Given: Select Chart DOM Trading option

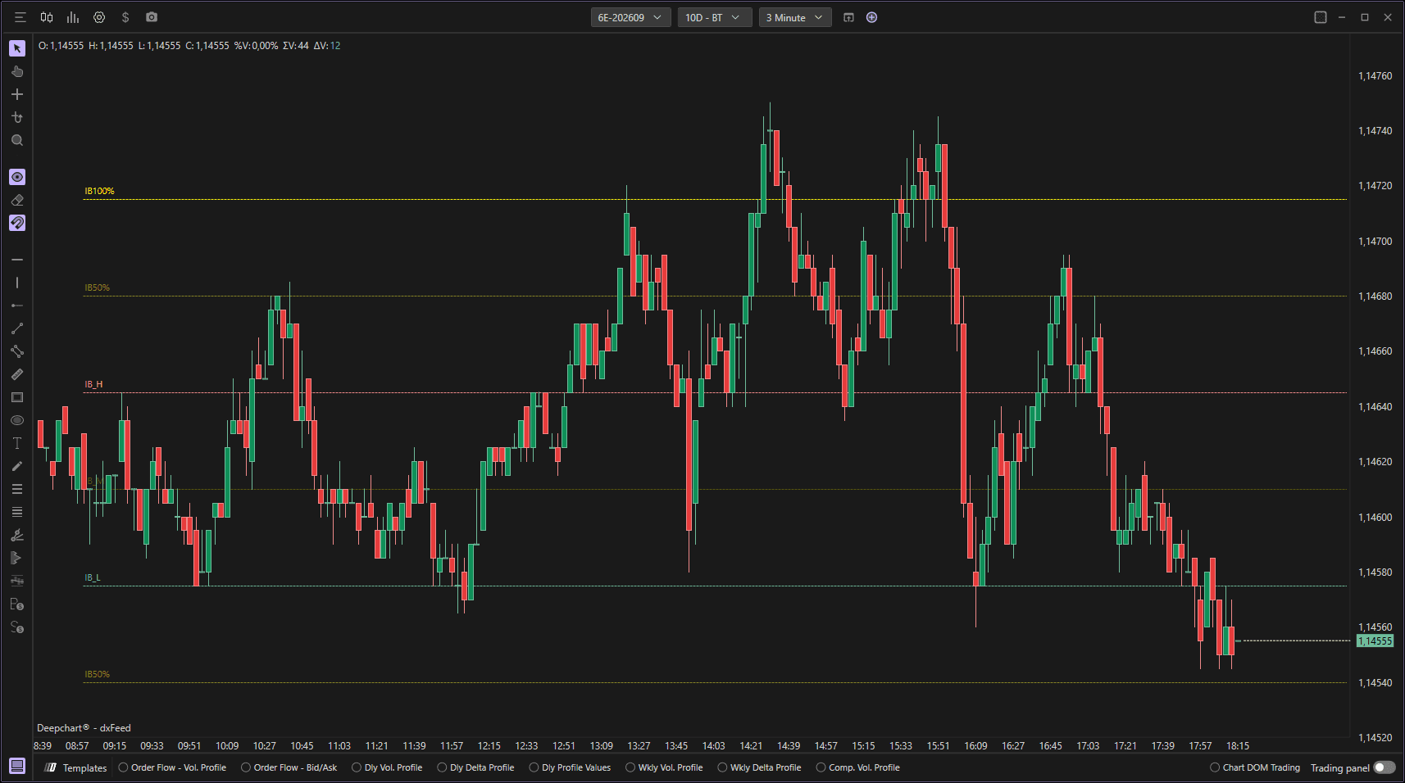Looking at the screenshot, I should pyautogui.click(x=1255, y=767).
